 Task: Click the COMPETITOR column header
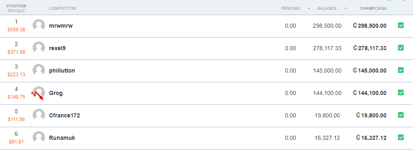[x=63, y=9]
